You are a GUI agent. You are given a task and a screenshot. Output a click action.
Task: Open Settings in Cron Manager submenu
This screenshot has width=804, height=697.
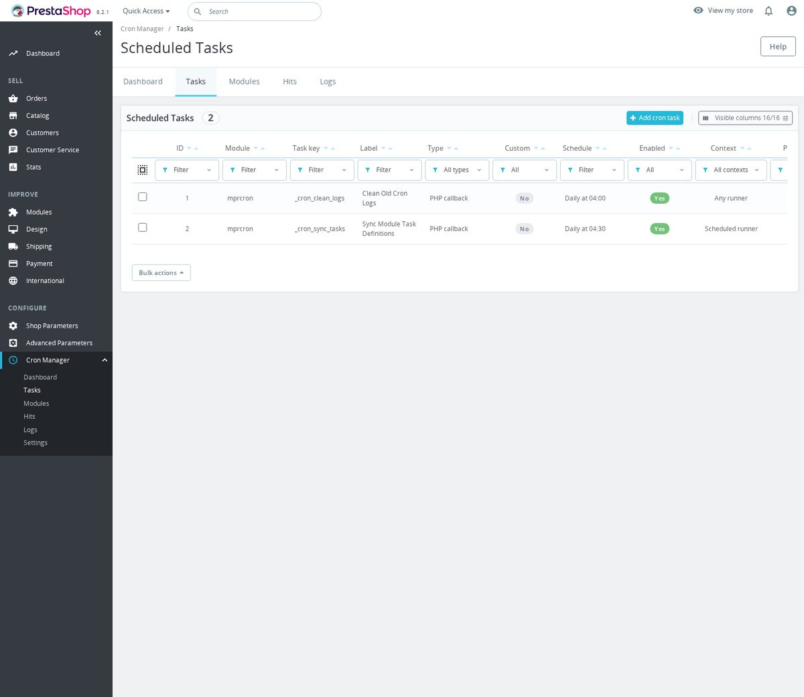(x=36, y=443)
